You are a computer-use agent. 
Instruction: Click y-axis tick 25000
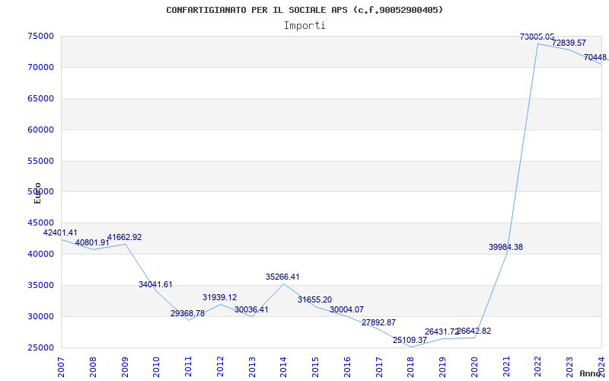(x=41, y=347)
